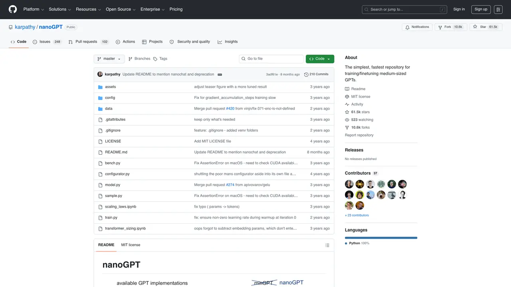Image resolution: width=511 pixels, height=287 pixels.
Task: Click the watching eye icon
Action: (347, 120)
